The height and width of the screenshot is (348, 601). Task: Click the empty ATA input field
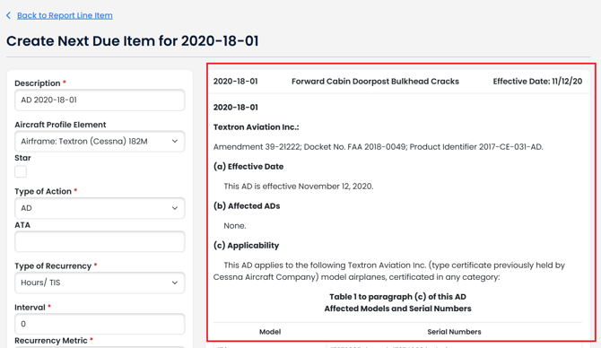coord(100,241)
